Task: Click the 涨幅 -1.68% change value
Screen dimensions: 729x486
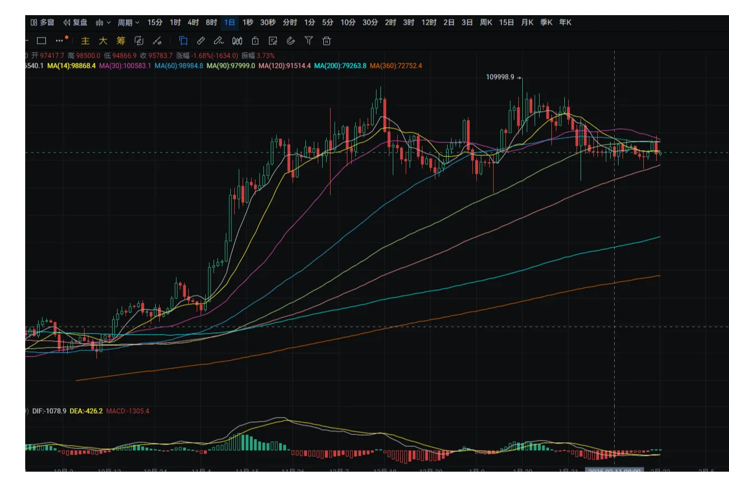Action: [x=207, y=55]
